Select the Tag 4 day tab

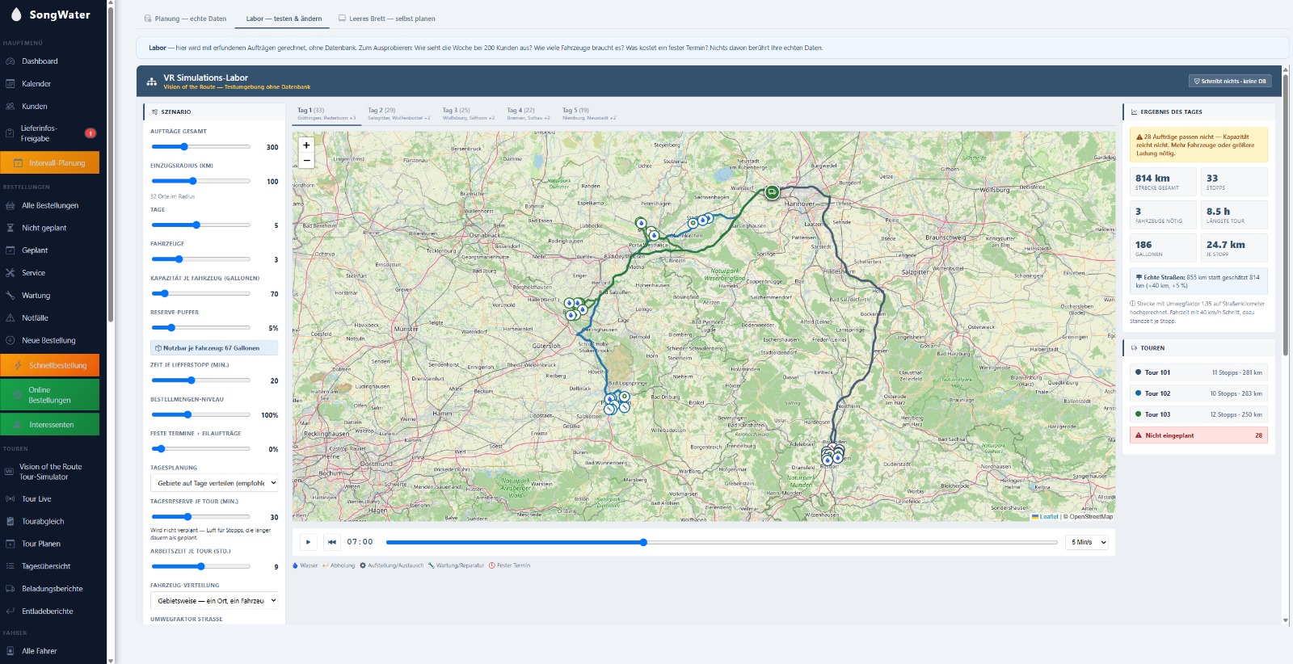coord(528,114)
